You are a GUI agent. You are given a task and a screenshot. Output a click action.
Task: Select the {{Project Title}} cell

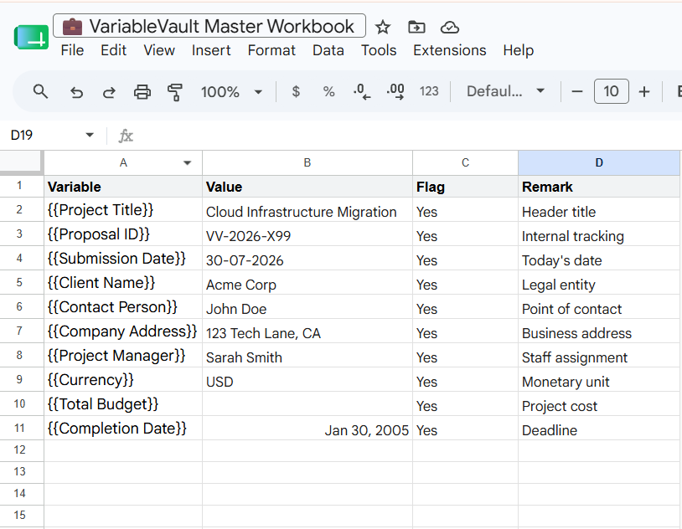click(x=123, y=210)
